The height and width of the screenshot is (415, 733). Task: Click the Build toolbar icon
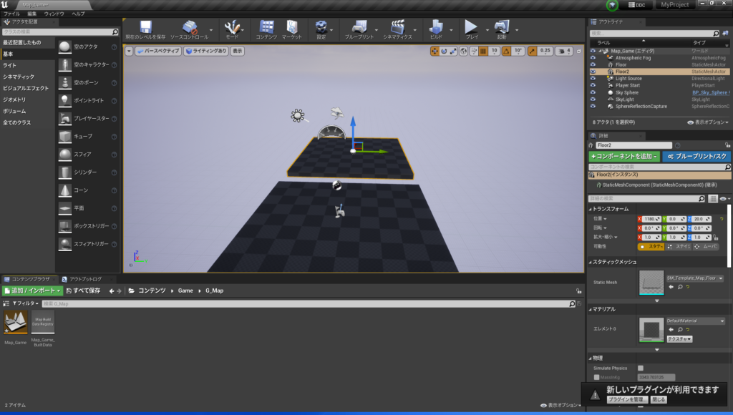(x=436, y=29)
